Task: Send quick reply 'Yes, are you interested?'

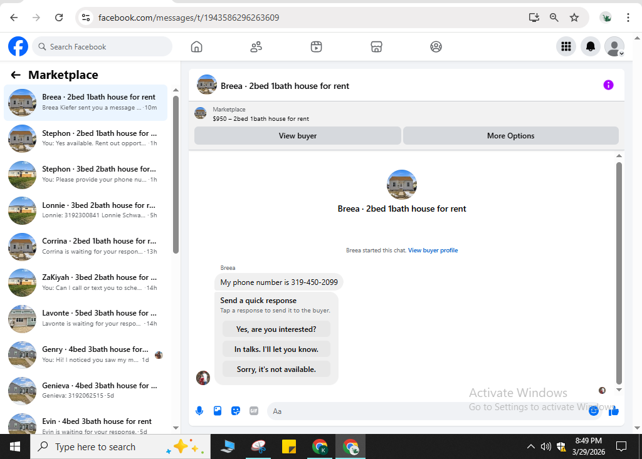Action: [x=276, y=329]
